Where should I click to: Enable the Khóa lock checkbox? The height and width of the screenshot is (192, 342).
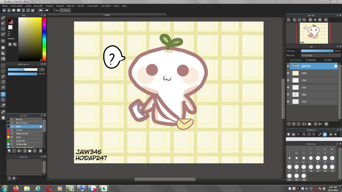[325, 60]
